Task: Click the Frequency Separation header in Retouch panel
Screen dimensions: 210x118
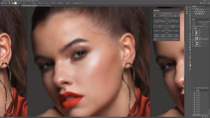Action: [167, 13]
